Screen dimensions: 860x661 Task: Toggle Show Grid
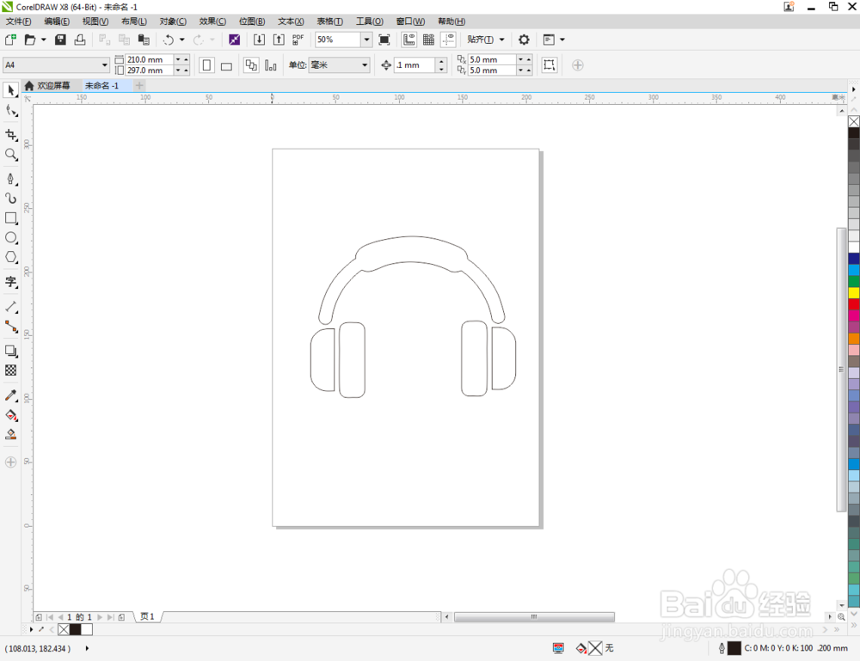point(428,40)
